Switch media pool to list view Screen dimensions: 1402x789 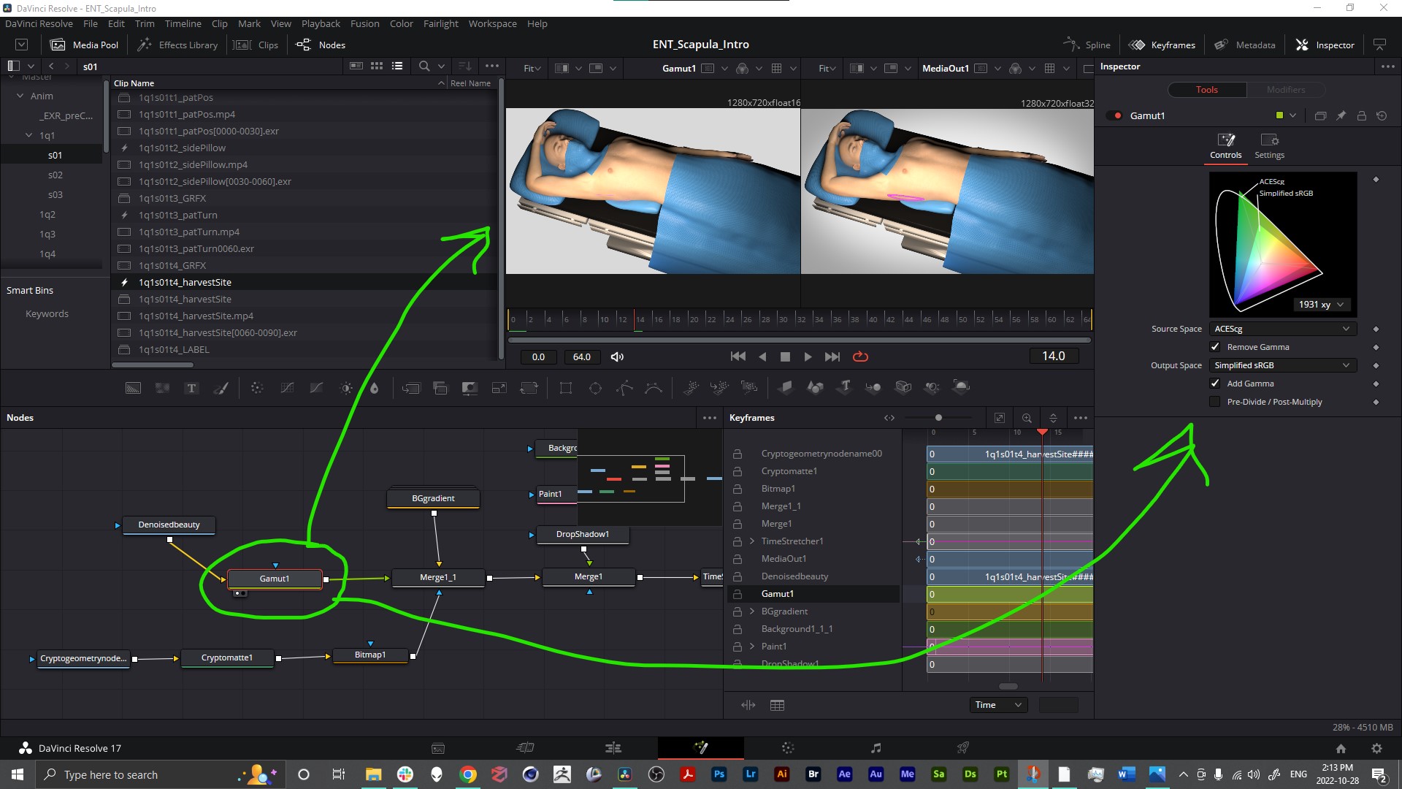point(397,66)
